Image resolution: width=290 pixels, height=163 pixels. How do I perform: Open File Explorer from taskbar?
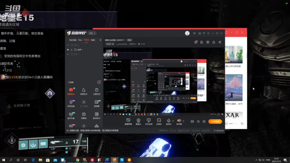pyautogui.click(x=40, y=160)
